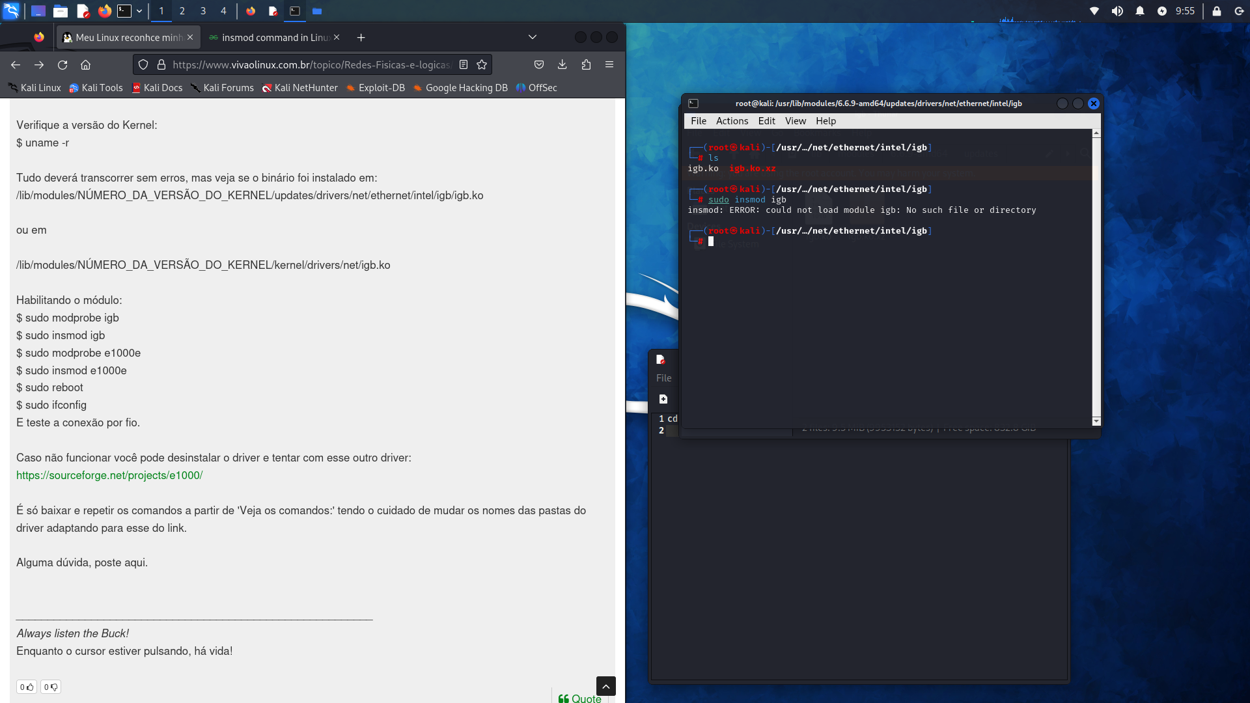Open the file manager launcher in panel
This screenshot has height=703, width=1250.
pyautogui.click(x=61, y=11)
